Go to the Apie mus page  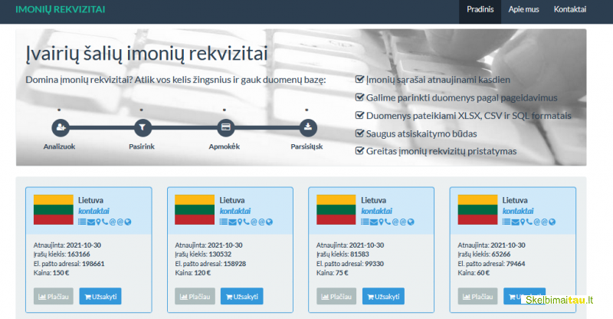523,9
